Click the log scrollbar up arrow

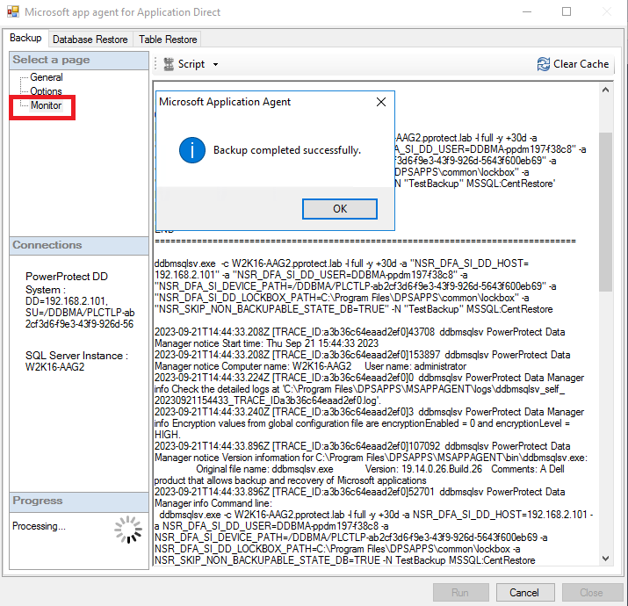pos(605,90)
